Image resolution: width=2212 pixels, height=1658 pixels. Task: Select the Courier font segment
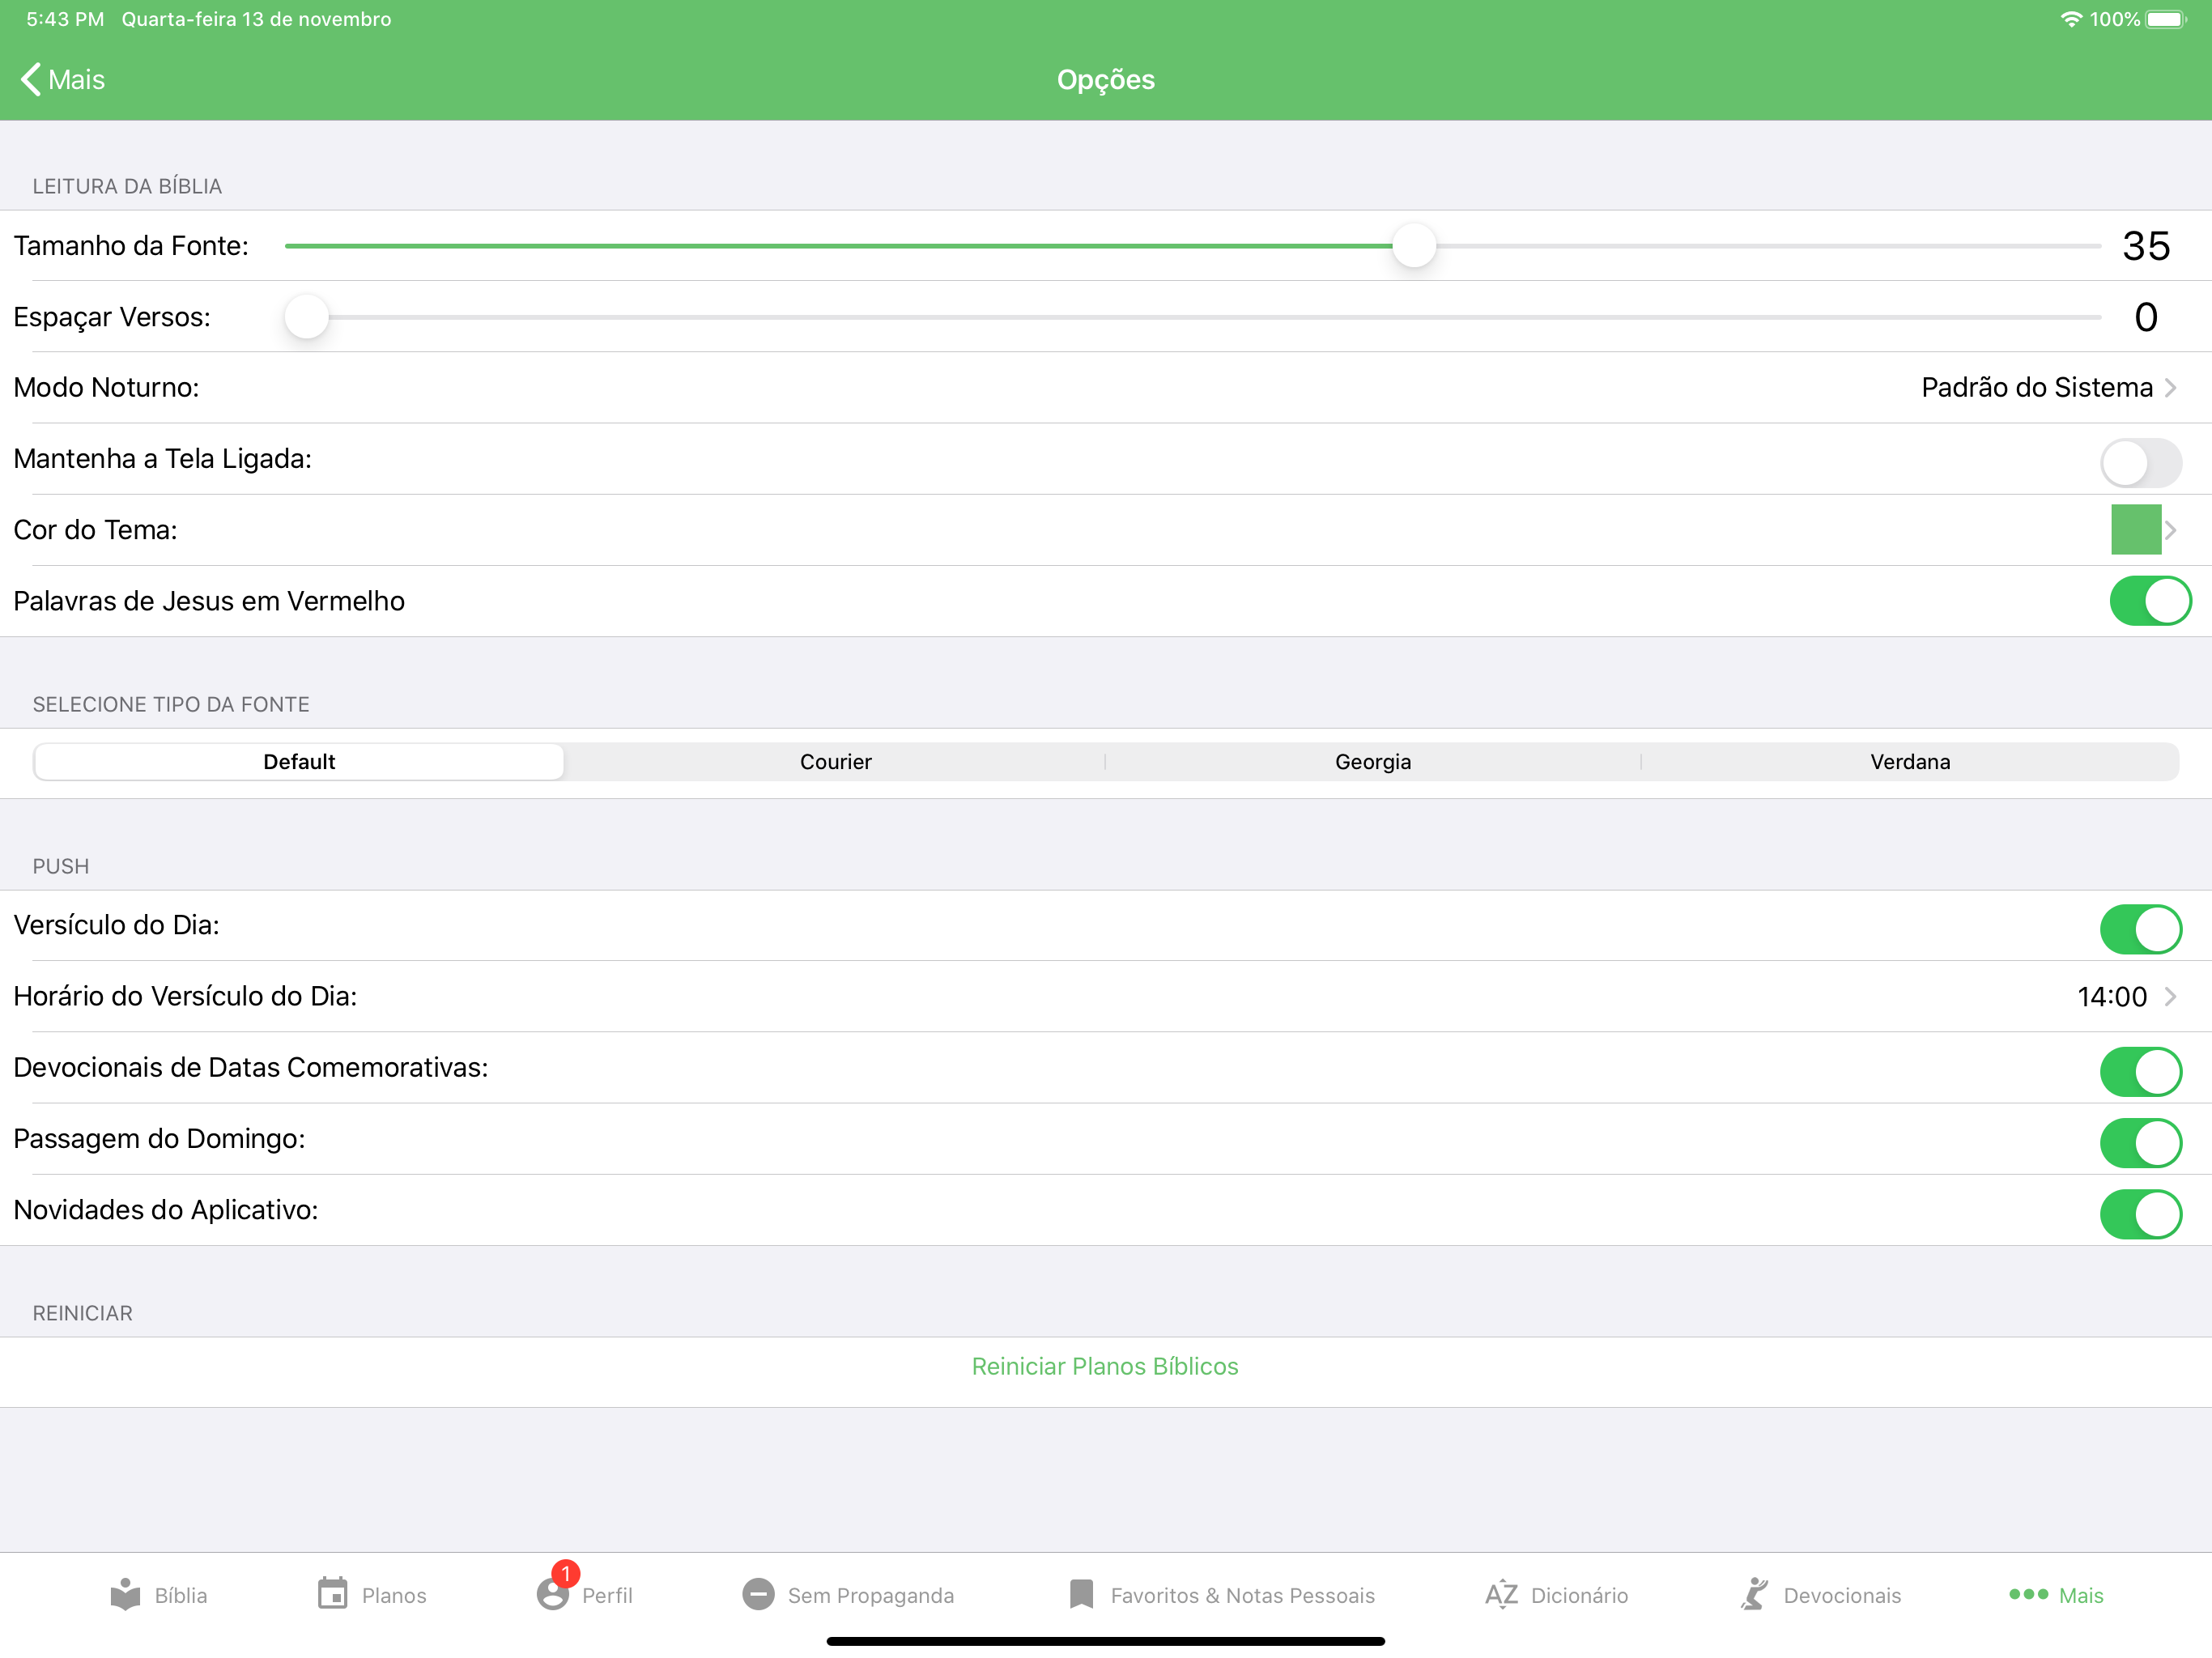pyautogui.click(x=835, y=762)
